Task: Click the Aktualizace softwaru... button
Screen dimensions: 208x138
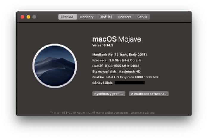Action: pos(149,94)
